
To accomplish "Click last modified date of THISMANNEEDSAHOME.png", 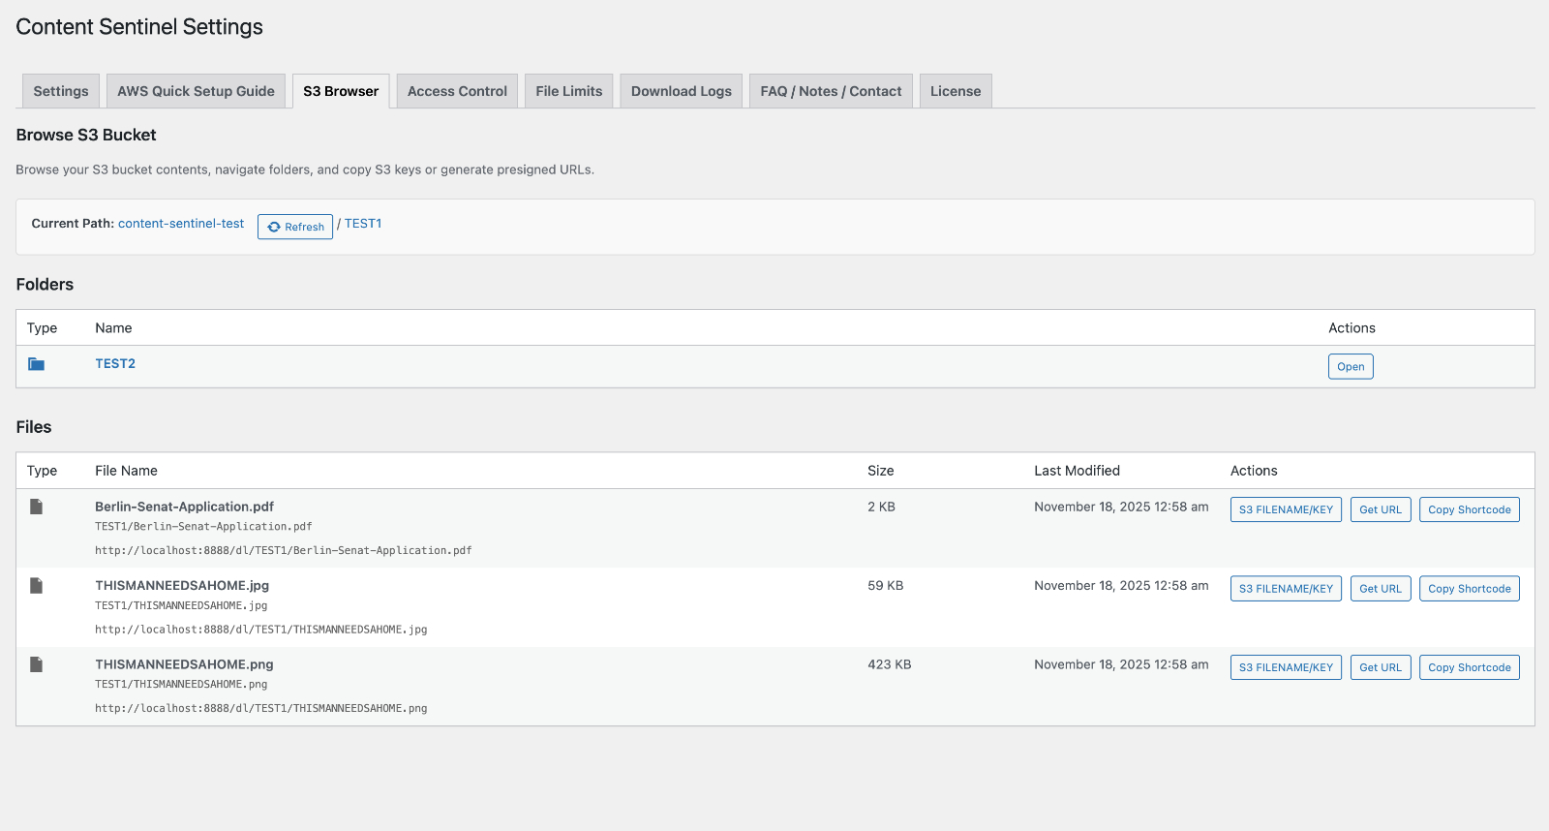I will [x=1121, y=664].
